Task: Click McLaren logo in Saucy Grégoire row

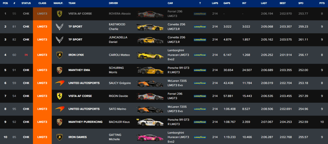Action: (59, 83)
